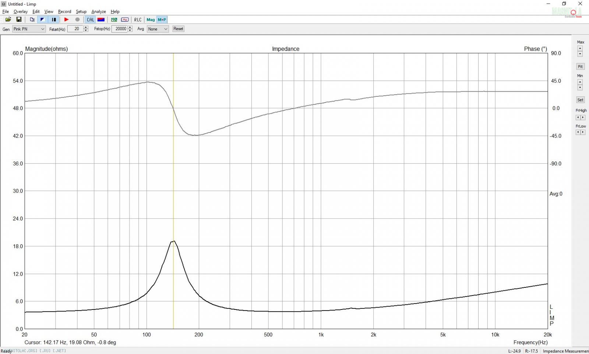Open the File menu
Screen dimensions: 589x354
click(6, 11)
